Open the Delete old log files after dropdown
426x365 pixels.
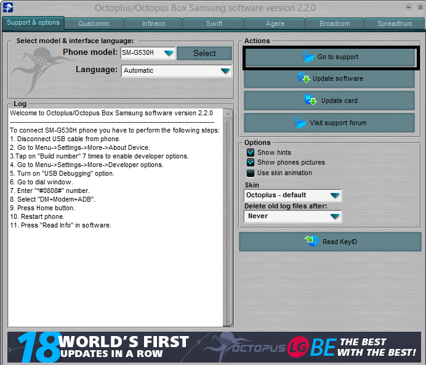tap(293, 216)
